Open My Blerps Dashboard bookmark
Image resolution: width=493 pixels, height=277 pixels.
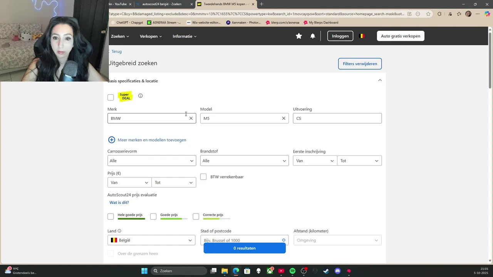point(321,22)
